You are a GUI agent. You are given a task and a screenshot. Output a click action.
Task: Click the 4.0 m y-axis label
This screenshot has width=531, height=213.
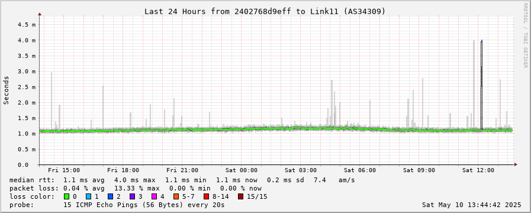28,40
